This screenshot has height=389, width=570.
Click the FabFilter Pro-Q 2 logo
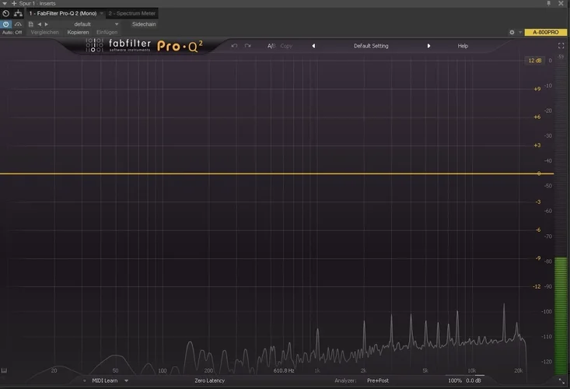pos(145,46)
